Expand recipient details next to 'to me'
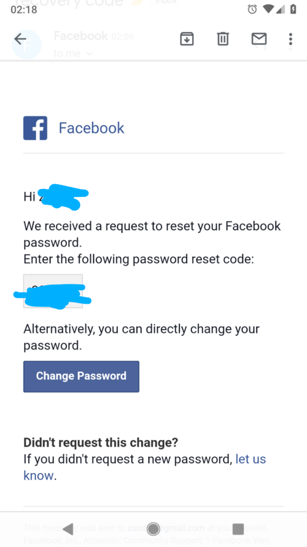Screen dimensions: 307x547 [90, 54]
